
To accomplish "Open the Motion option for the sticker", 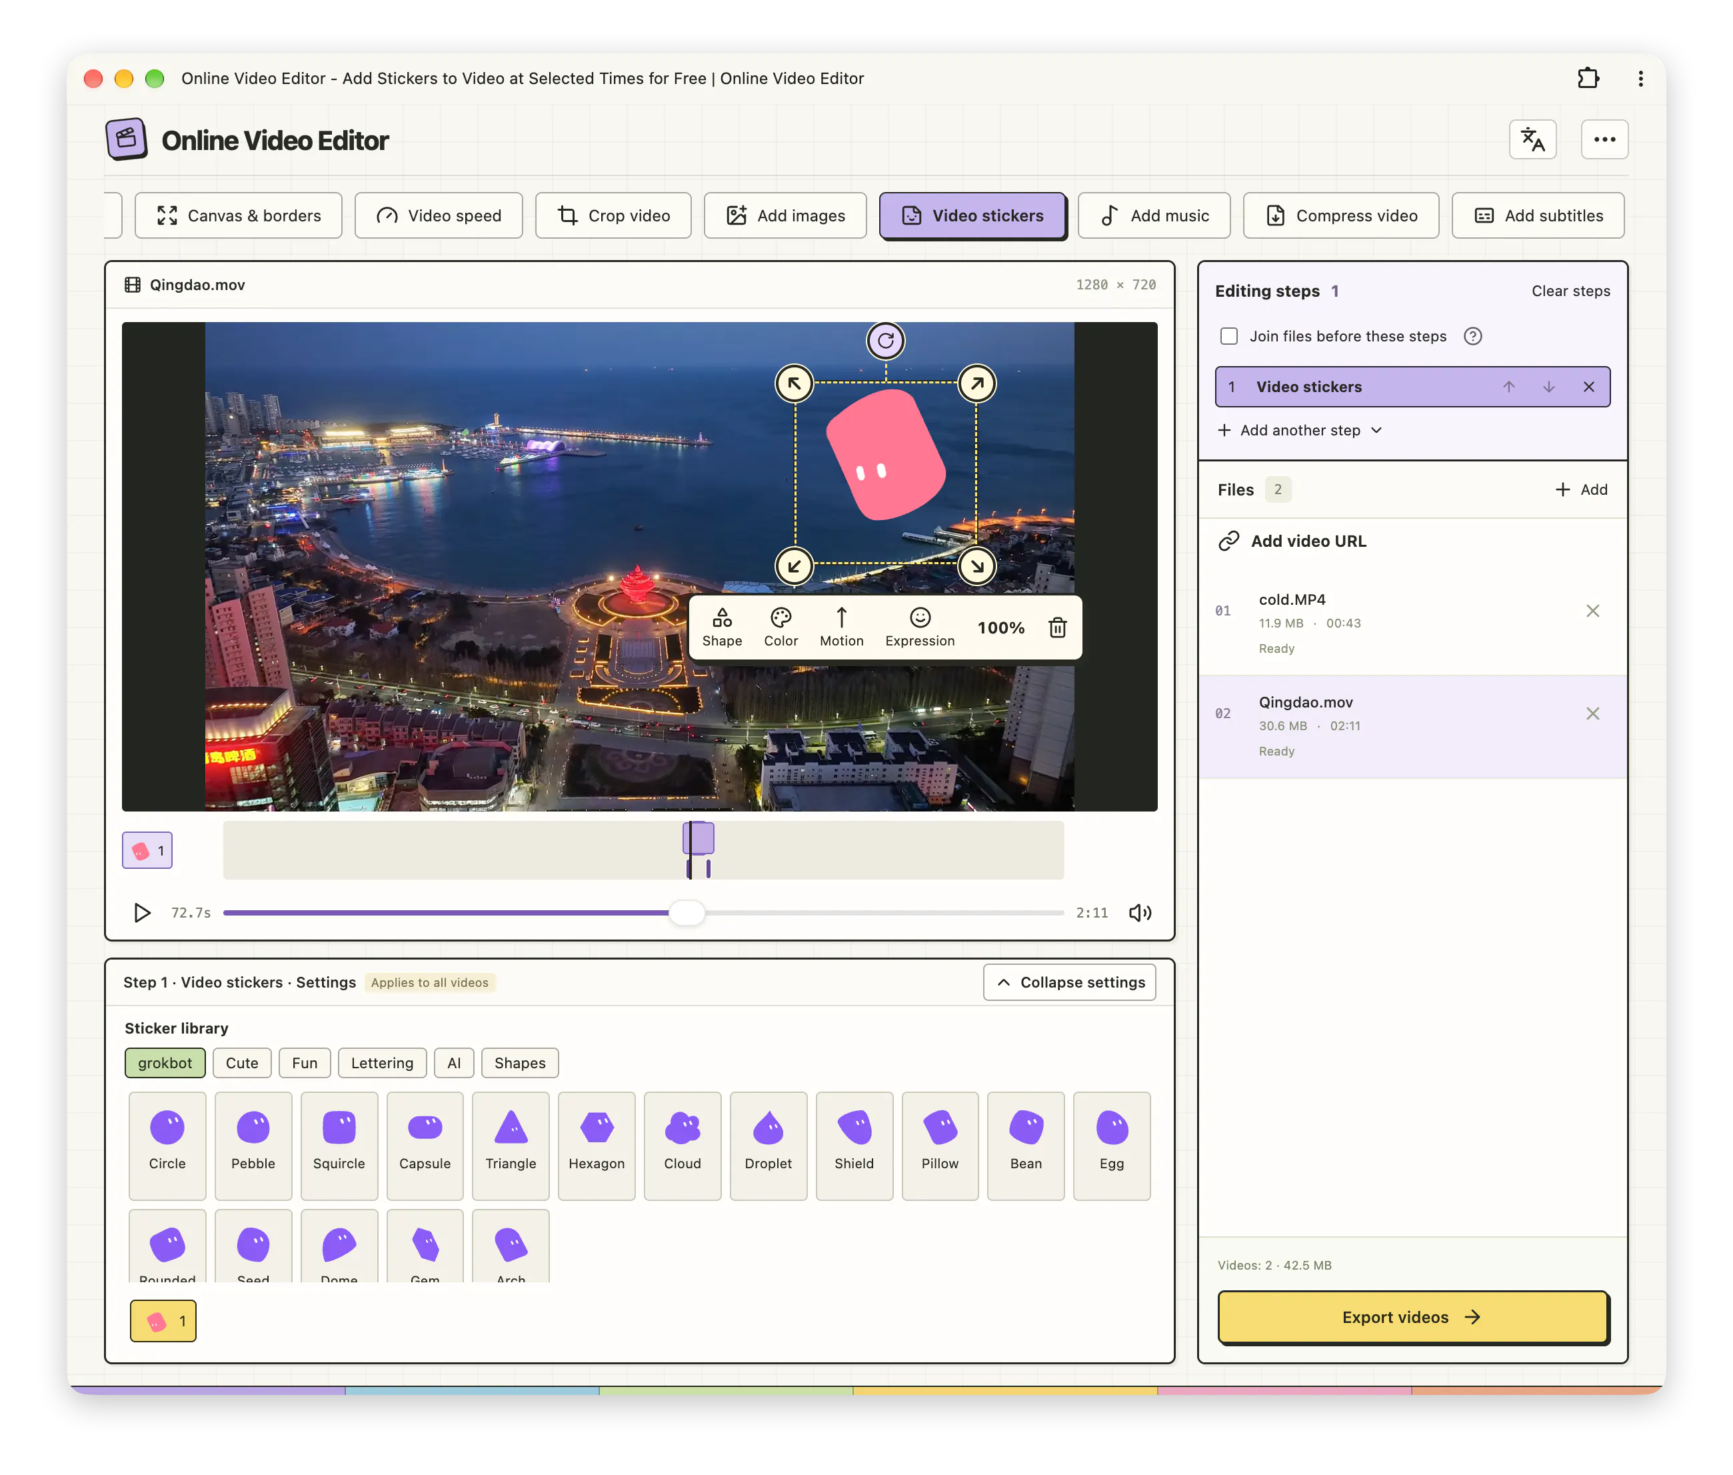I will pos(841,627).
